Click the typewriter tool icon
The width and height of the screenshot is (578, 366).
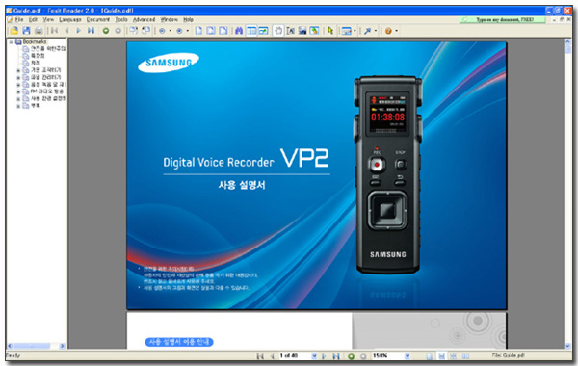(x=347, y=31)
